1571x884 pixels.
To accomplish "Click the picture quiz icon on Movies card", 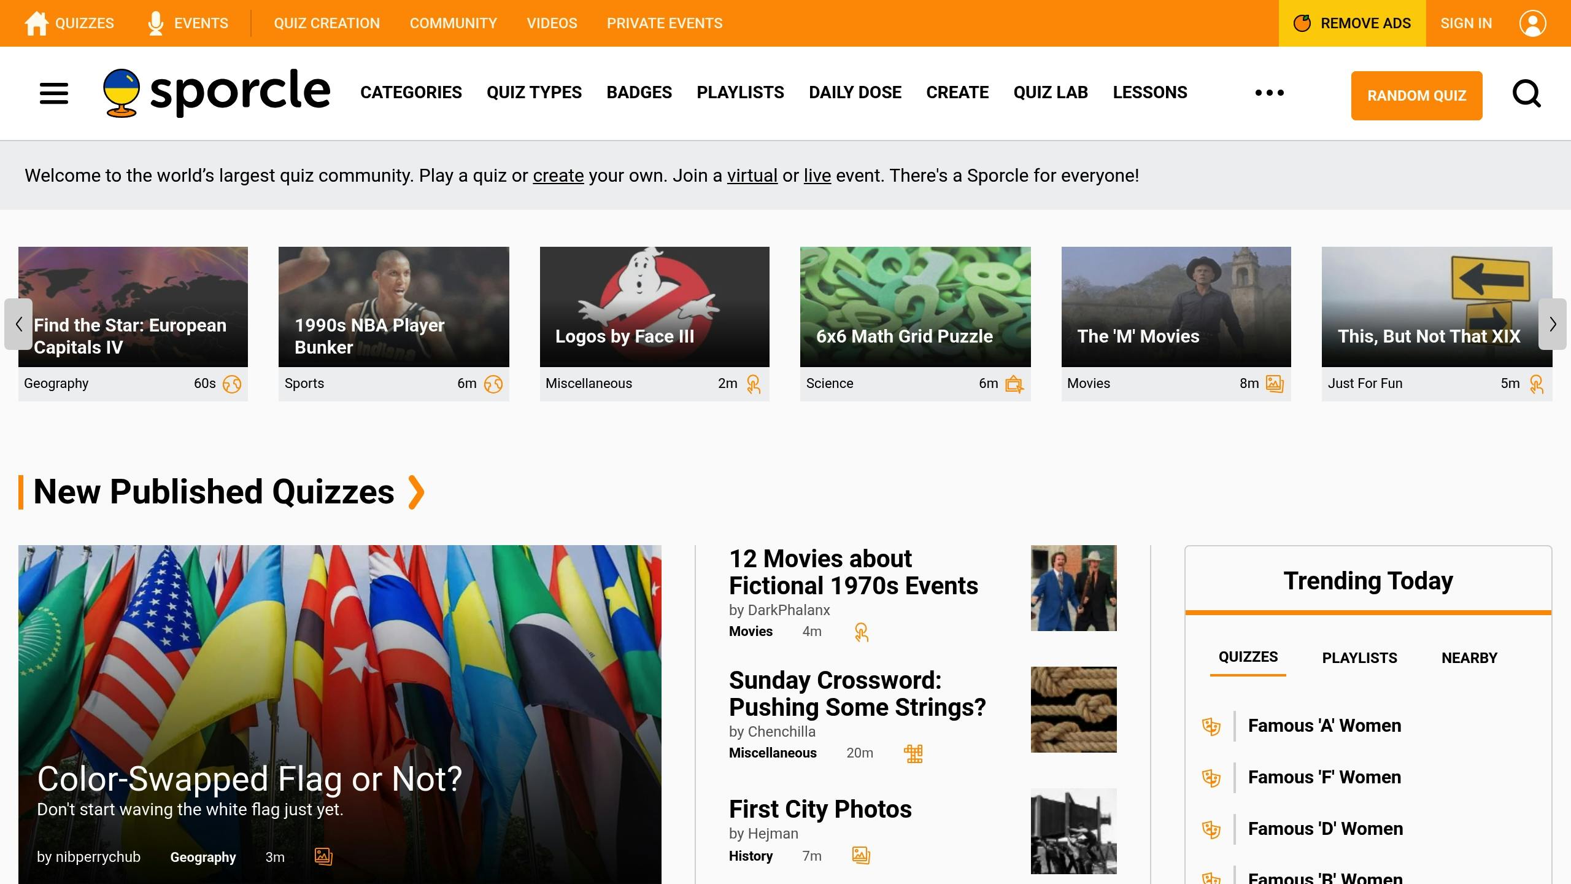I will 1275,384.
